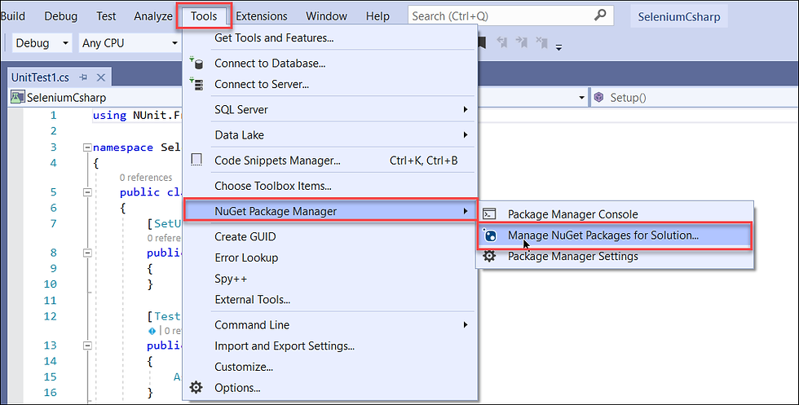Collapse the namespace block at line 3

(x=87, y=147)
